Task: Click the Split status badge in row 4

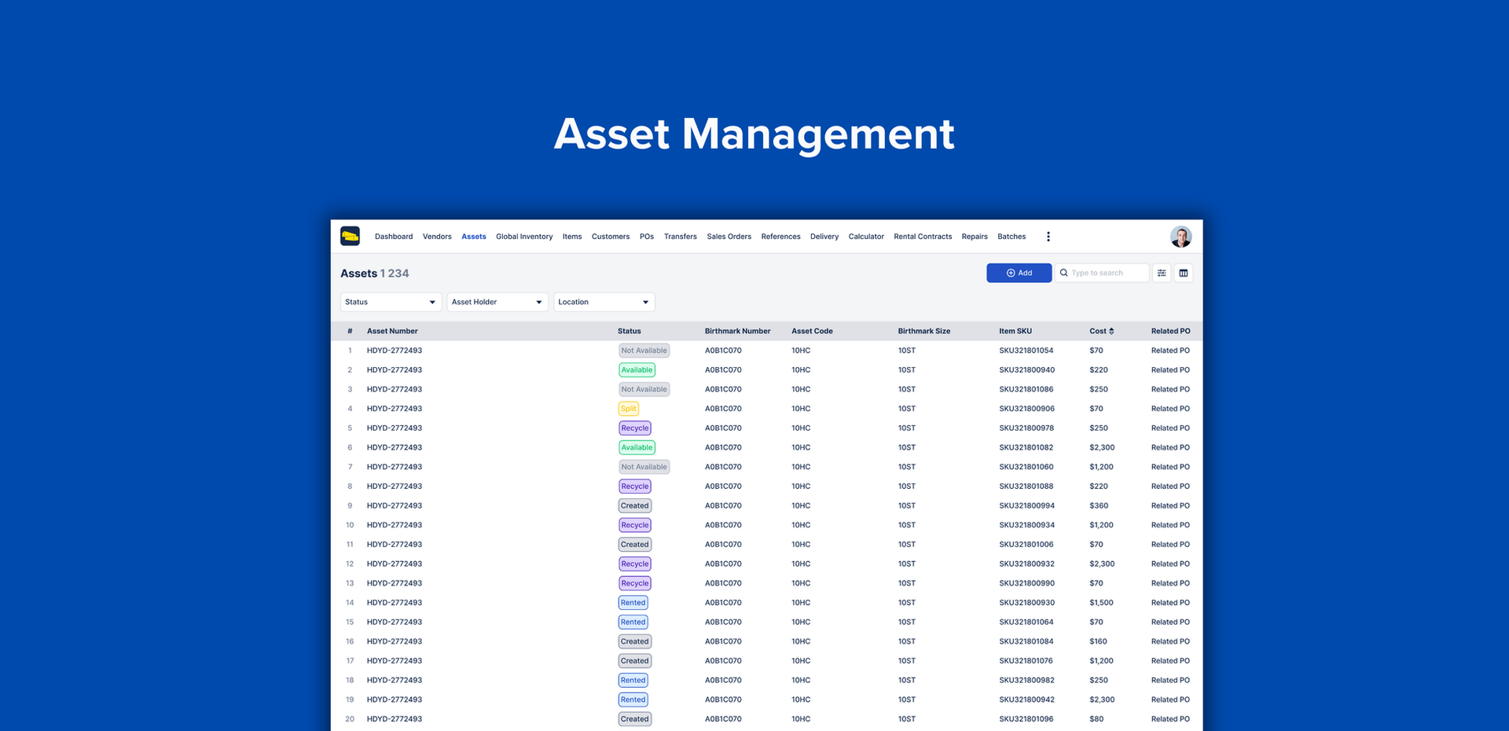Action: click(x=628, y=409)
